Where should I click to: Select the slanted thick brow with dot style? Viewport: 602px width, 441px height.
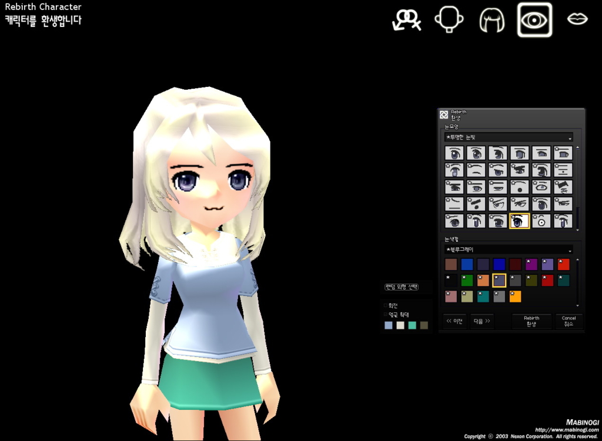pos(476,204)
